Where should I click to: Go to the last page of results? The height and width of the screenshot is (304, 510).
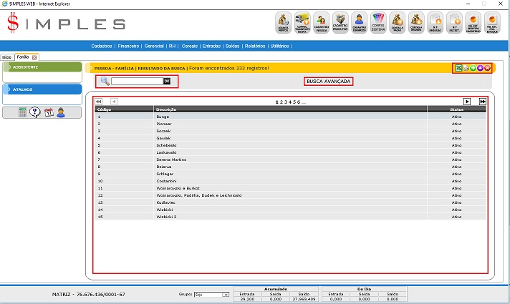[483, 102]
